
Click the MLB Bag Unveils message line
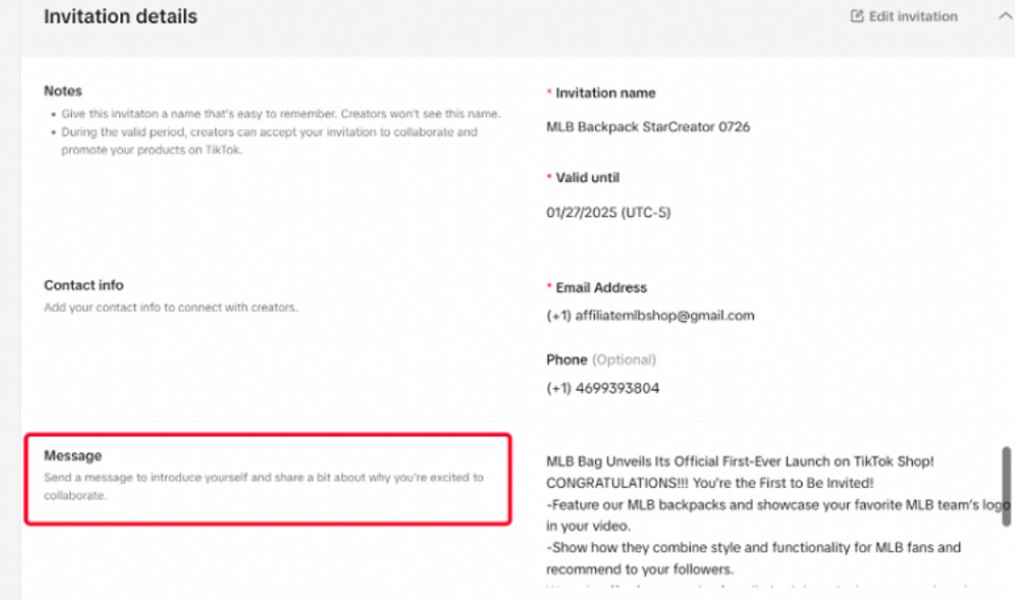(x=740, y=461)
